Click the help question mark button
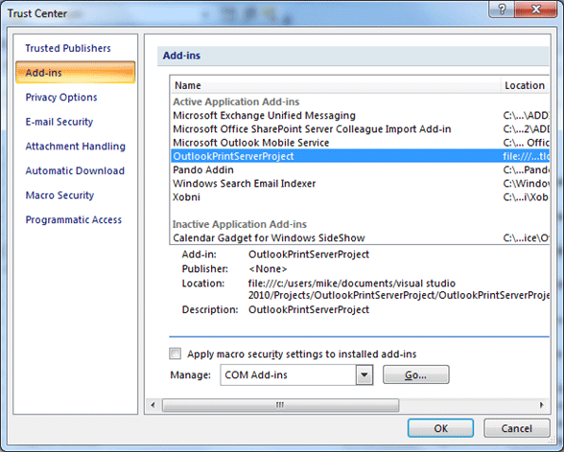Screen dimensions: 564x452 pos(502,10)
